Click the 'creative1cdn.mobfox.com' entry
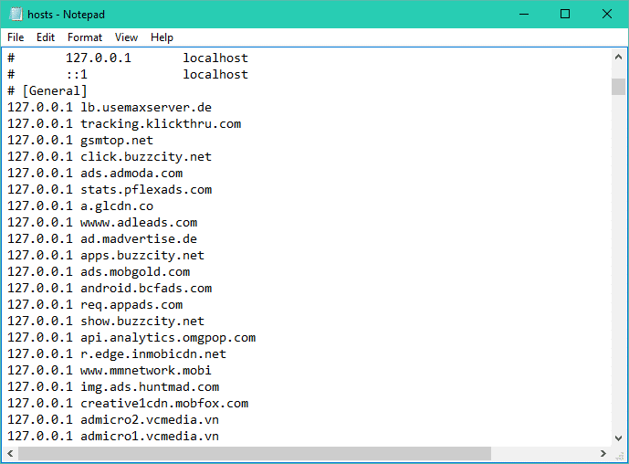This screenshot has height=464, width=629. 164,404
